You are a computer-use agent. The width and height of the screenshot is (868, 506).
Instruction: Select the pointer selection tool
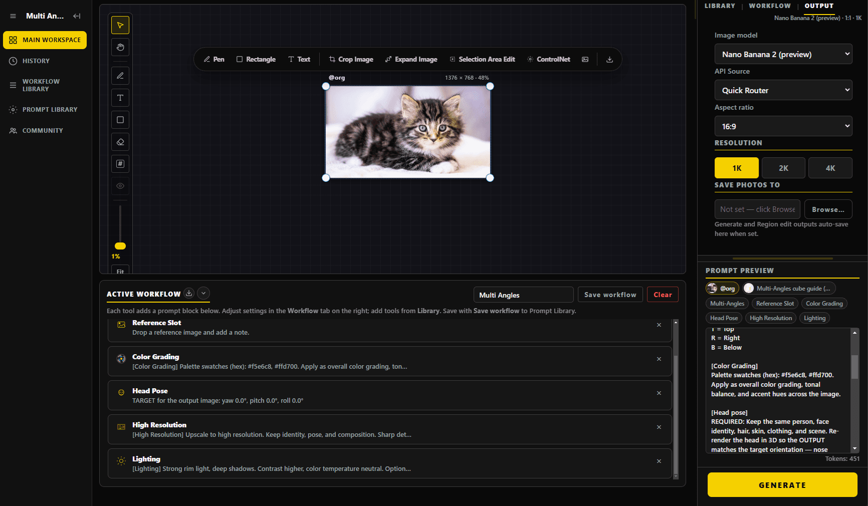pos(120,25)
